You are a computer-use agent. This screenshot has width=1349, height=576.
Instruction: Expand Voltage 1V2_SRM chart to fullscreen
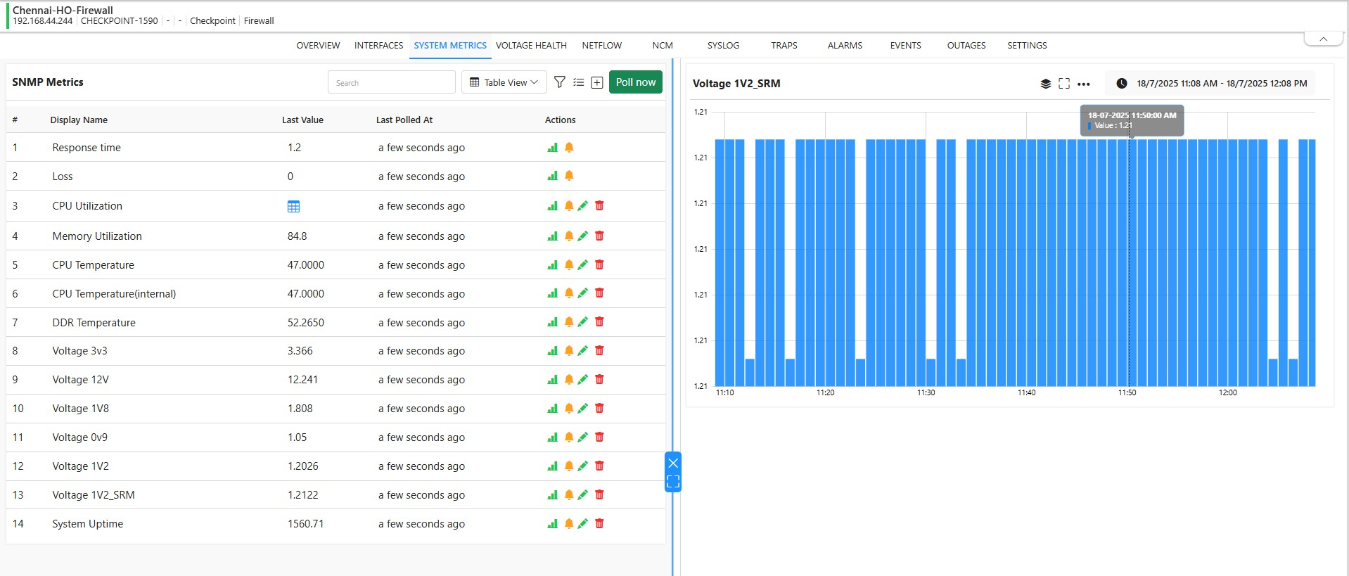1063,84
